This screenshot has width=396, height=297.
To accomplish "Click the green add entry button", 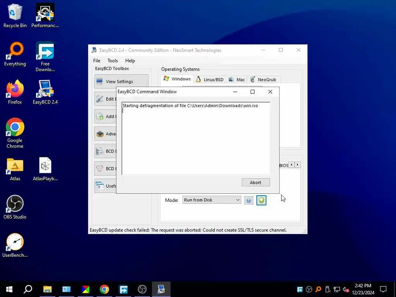I will point(261,200).
